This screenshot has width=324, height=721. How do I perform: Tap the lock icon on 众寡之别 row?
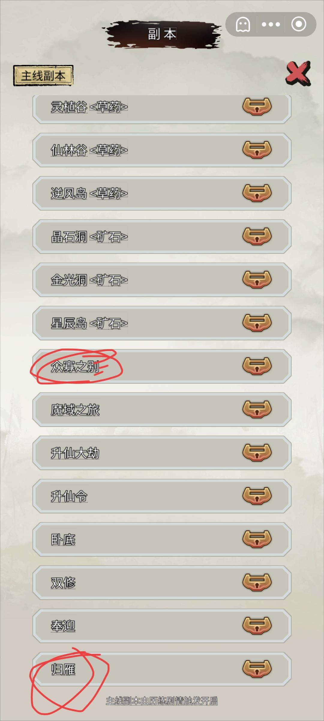[257, 366]
